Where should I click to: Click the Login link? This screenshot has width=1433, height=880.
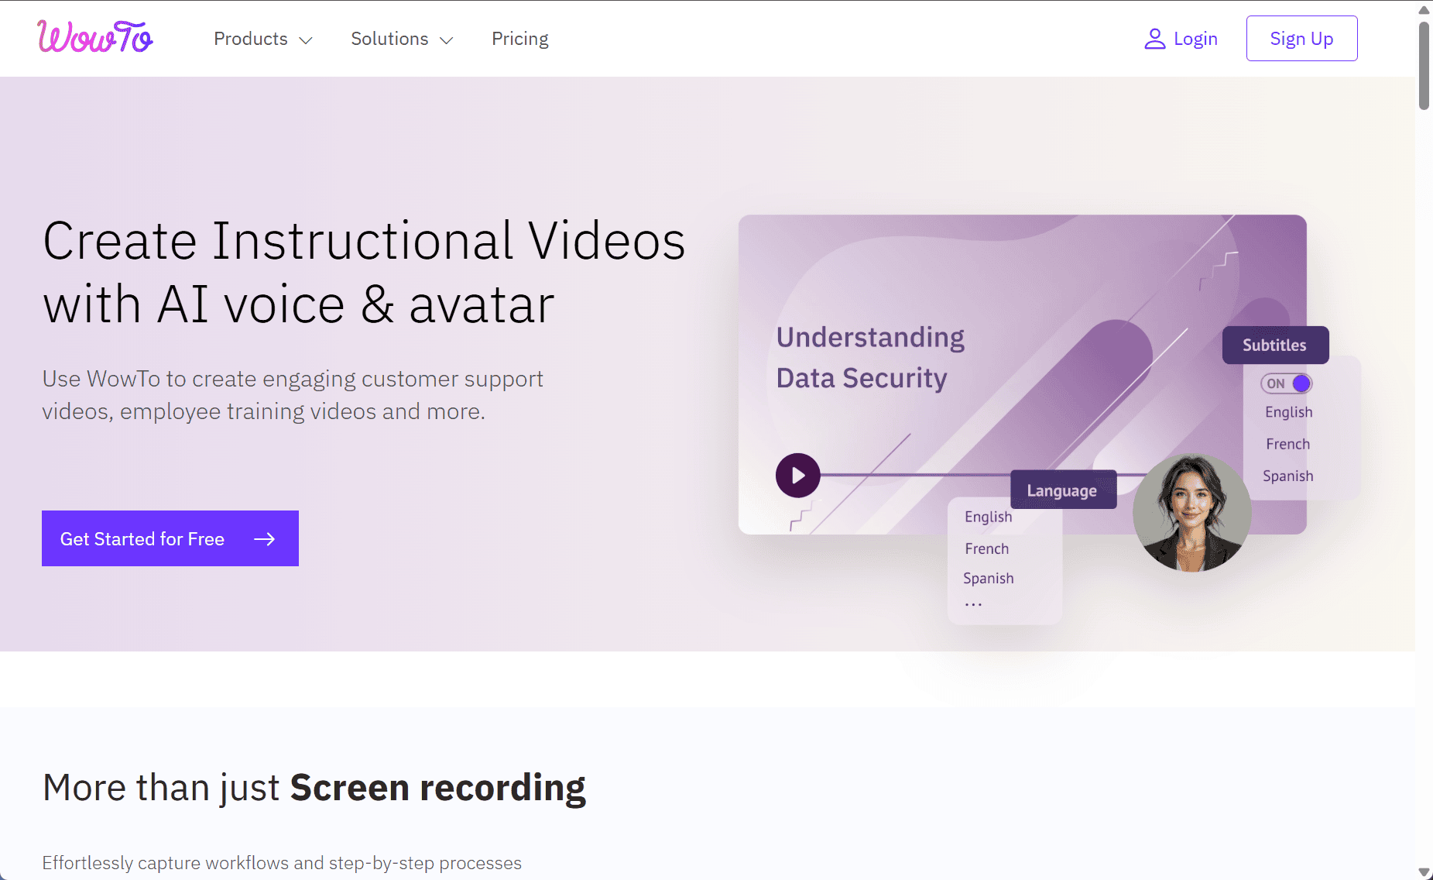pos(1195,39)
